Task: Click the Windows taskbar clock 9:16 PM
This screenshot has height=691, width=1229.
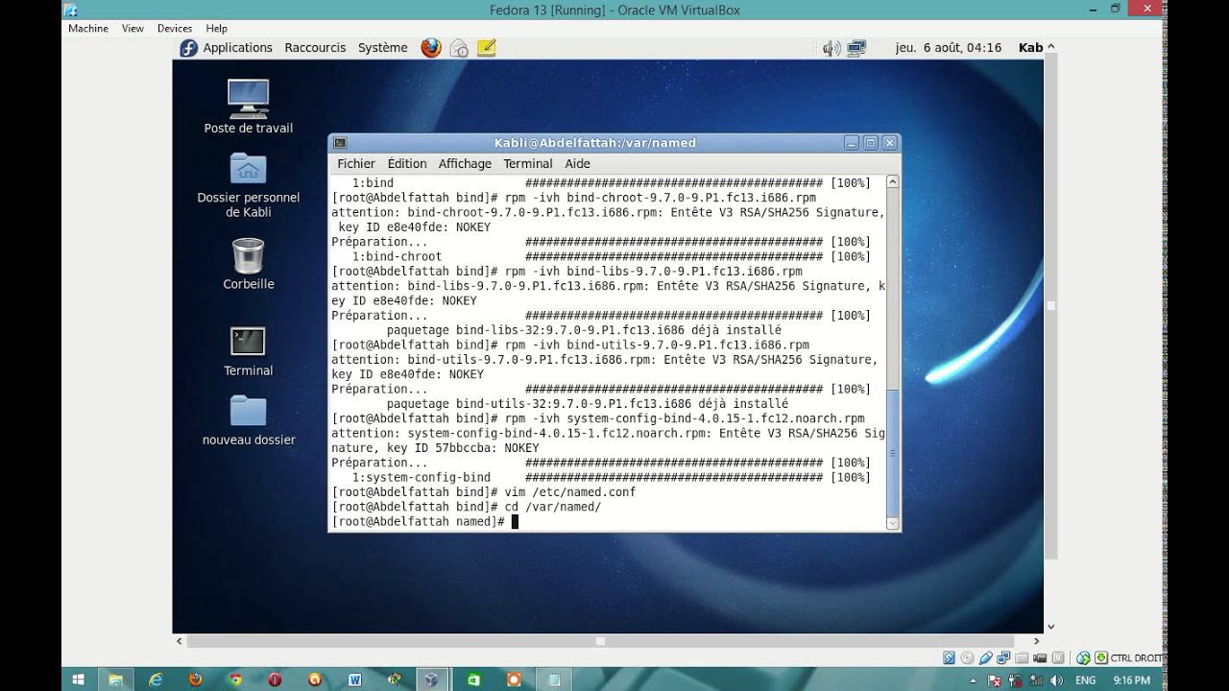Action: pos(1131,680)
